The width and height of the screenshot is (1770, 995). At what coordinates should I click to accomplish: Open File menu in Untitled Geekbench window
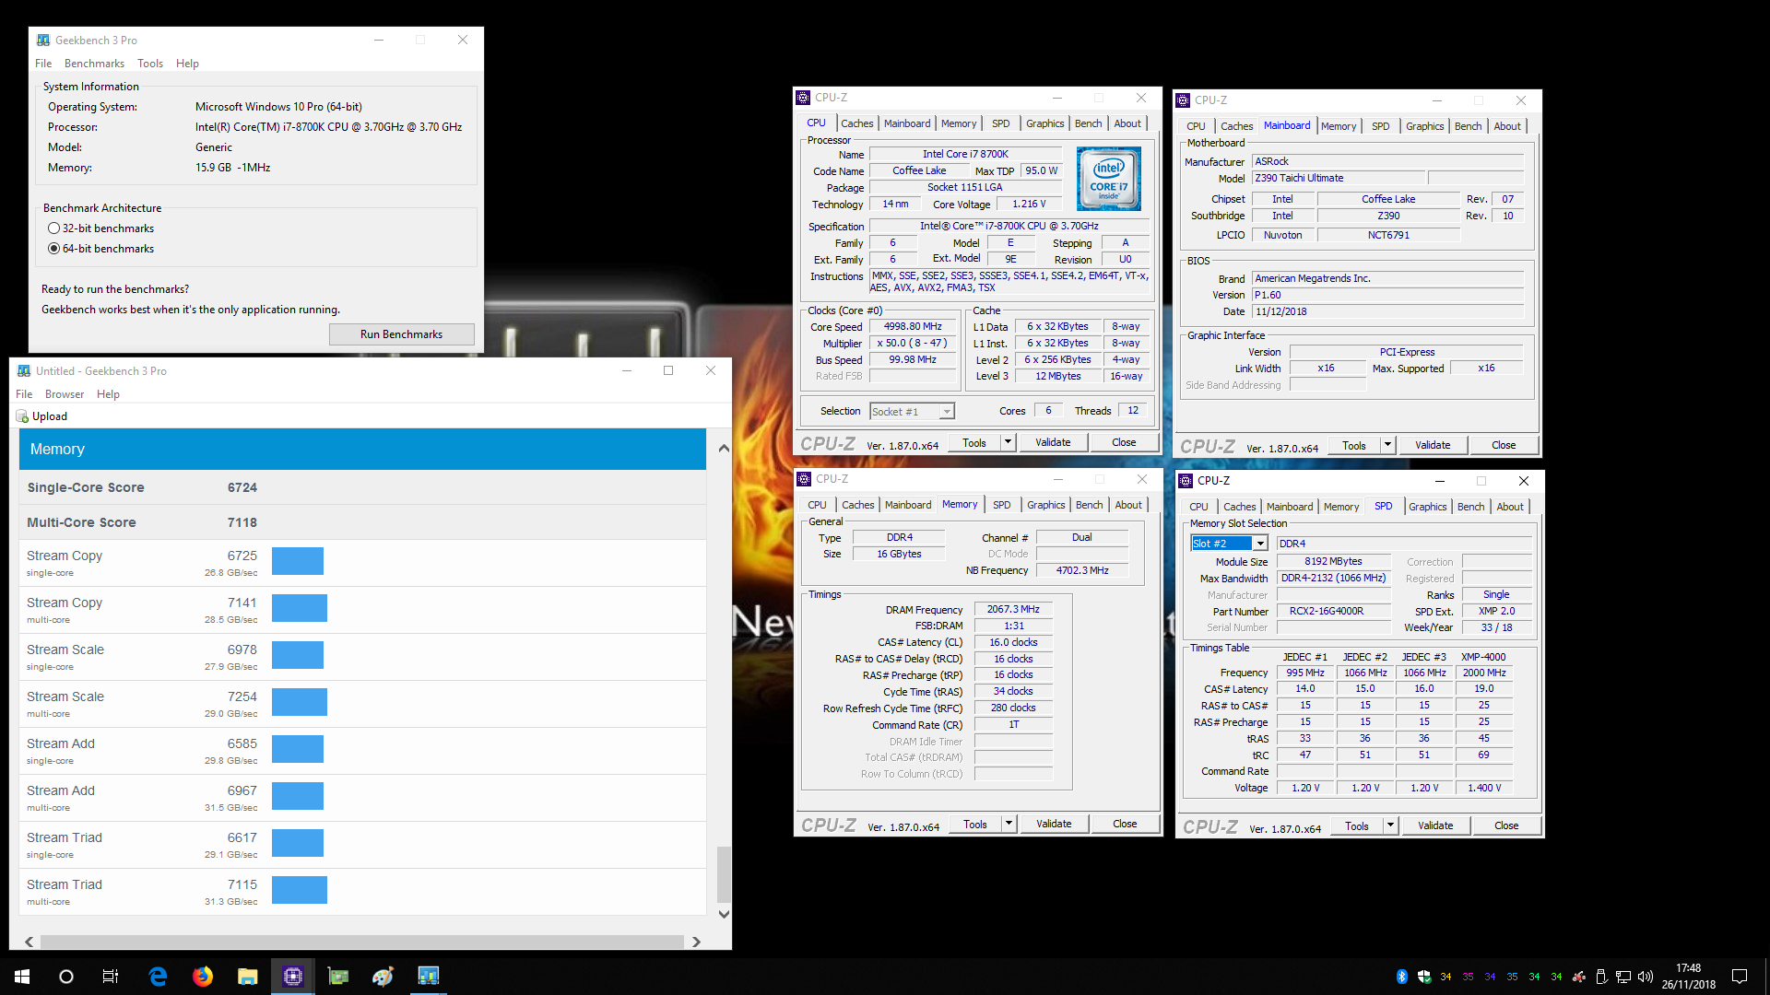tap(24, 394)
